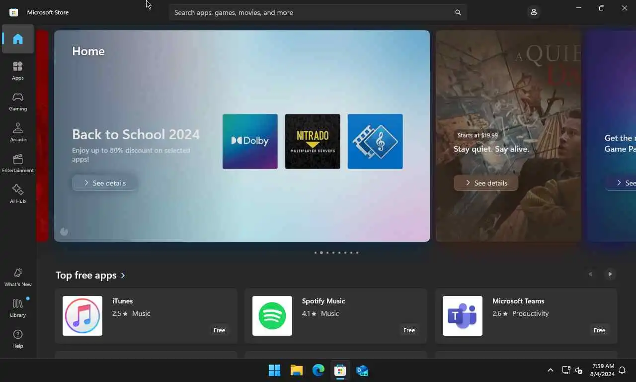This screenshot has height=382, width=636.
Task: Click the search magnifier icon
Action: (458, 12)
